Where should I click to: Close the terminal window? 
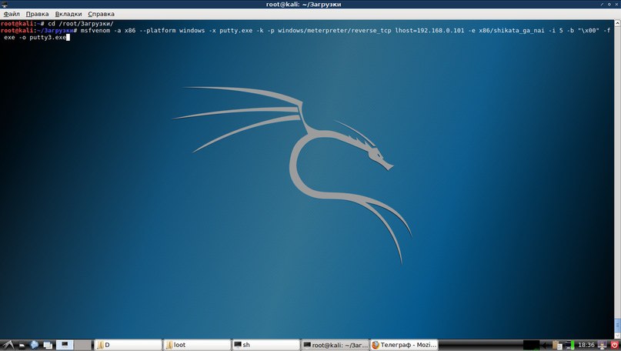point(616,5)
